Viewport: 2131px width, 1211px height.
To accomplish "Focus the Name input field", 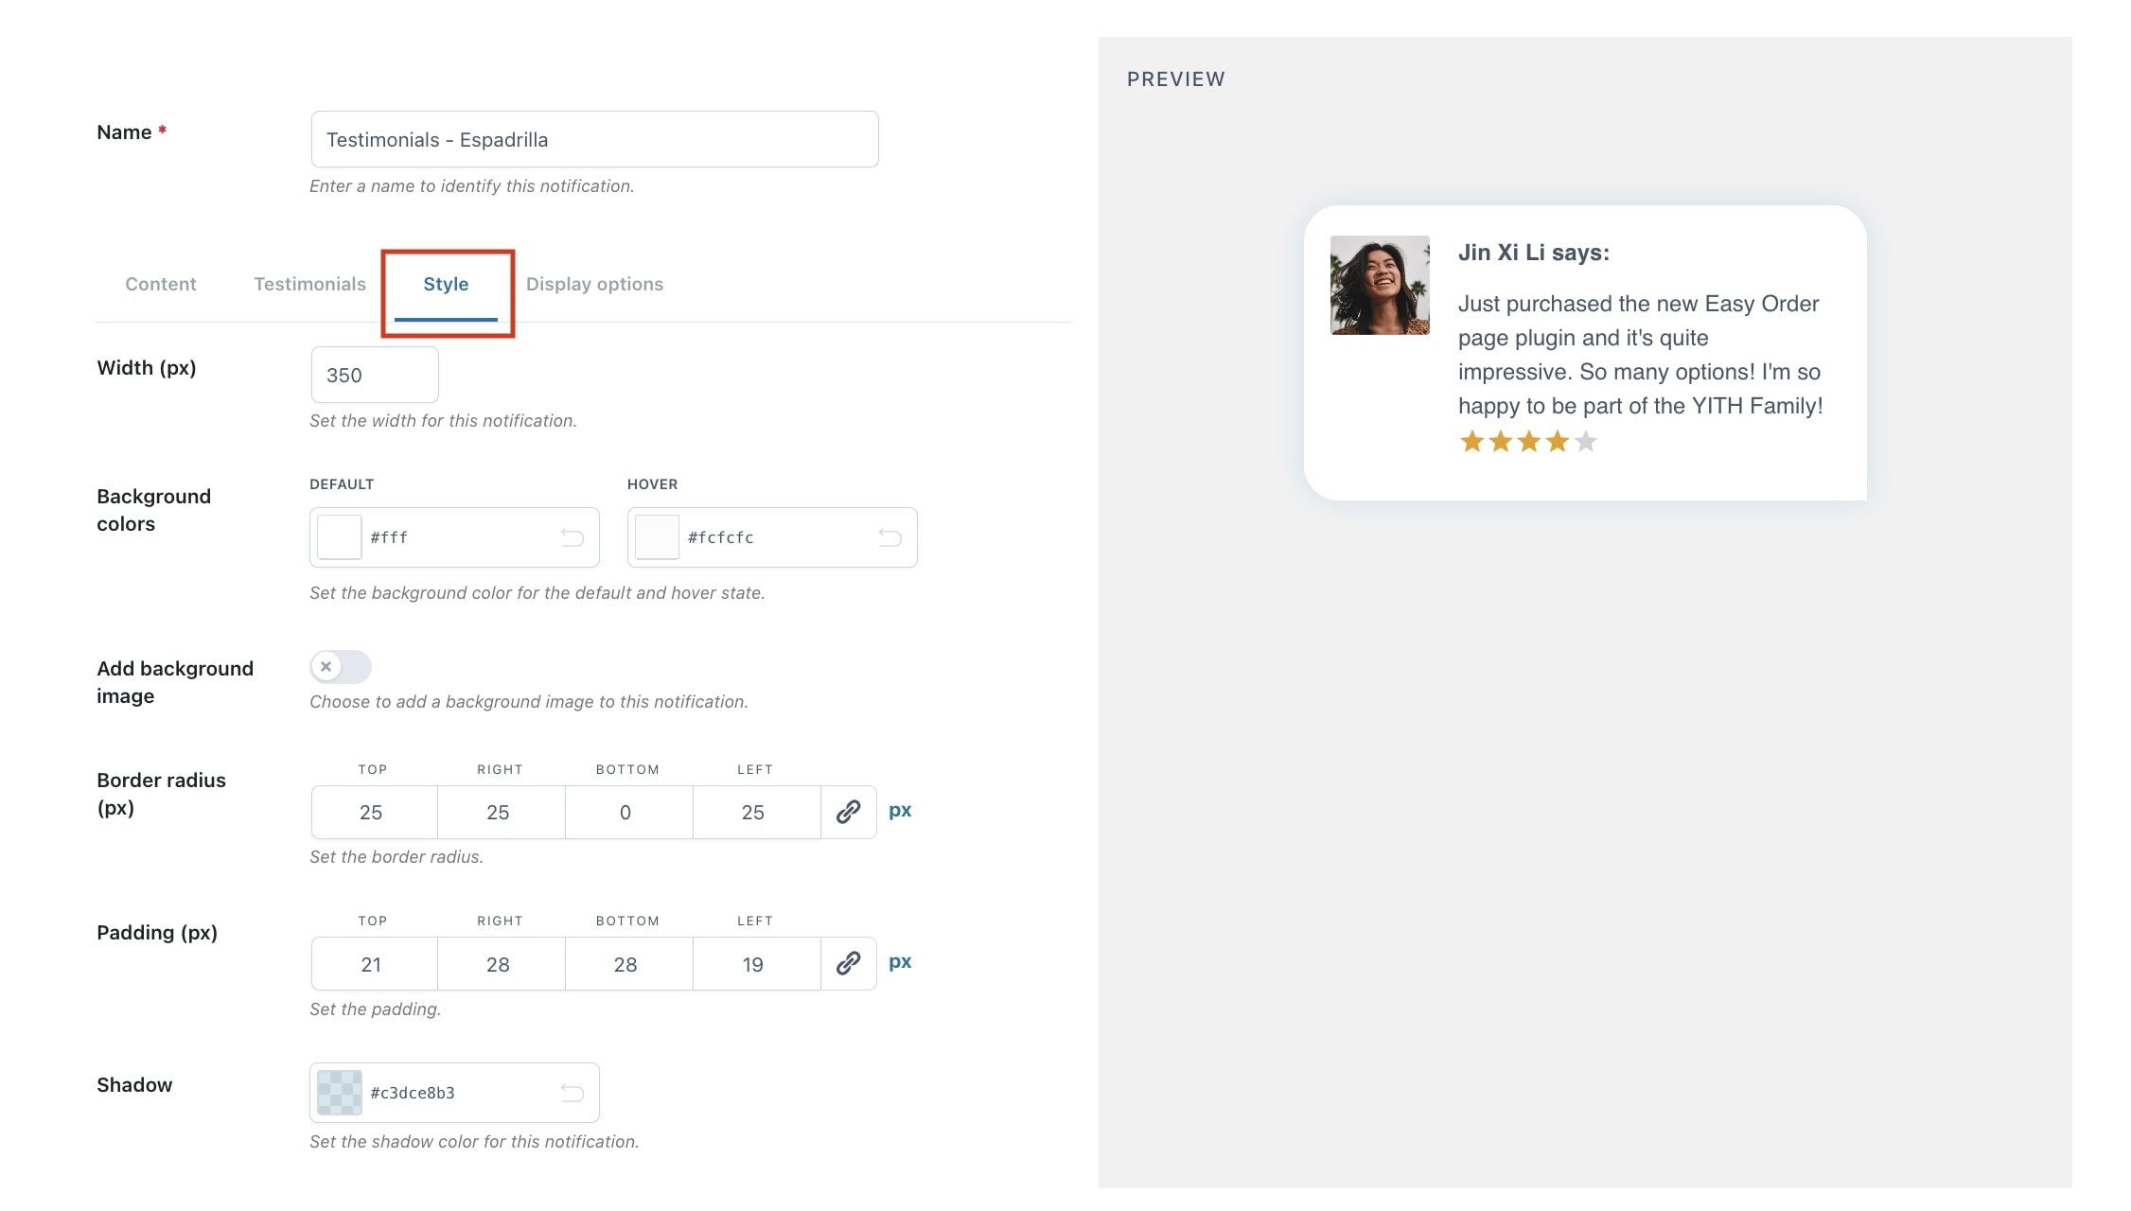I will tap(594, 139).
